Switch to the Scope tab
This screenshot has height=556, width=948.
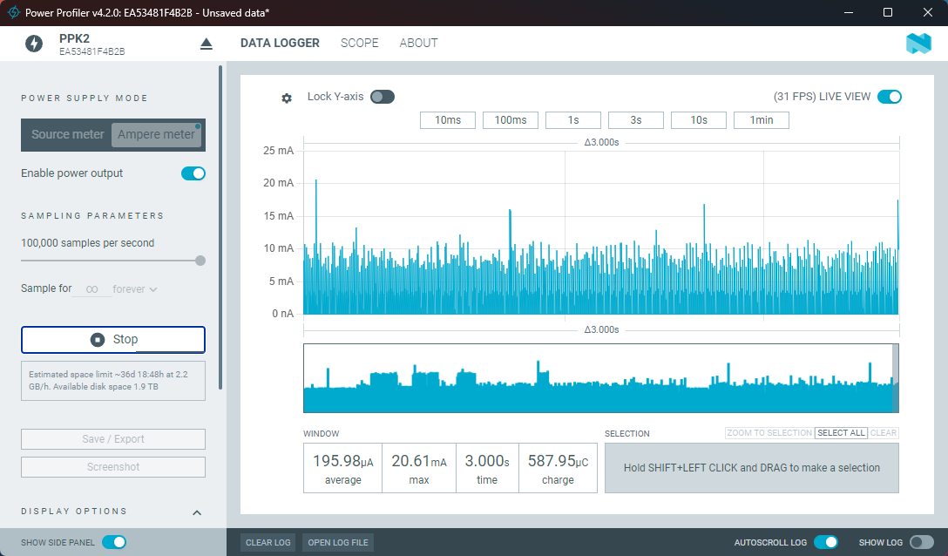pos(359,43)
